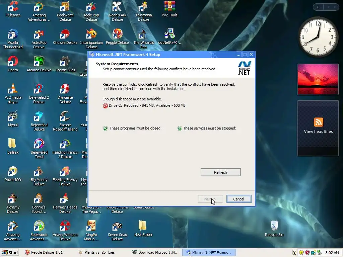Select Noah's Ark Deluxe icon

click(118, 11)
